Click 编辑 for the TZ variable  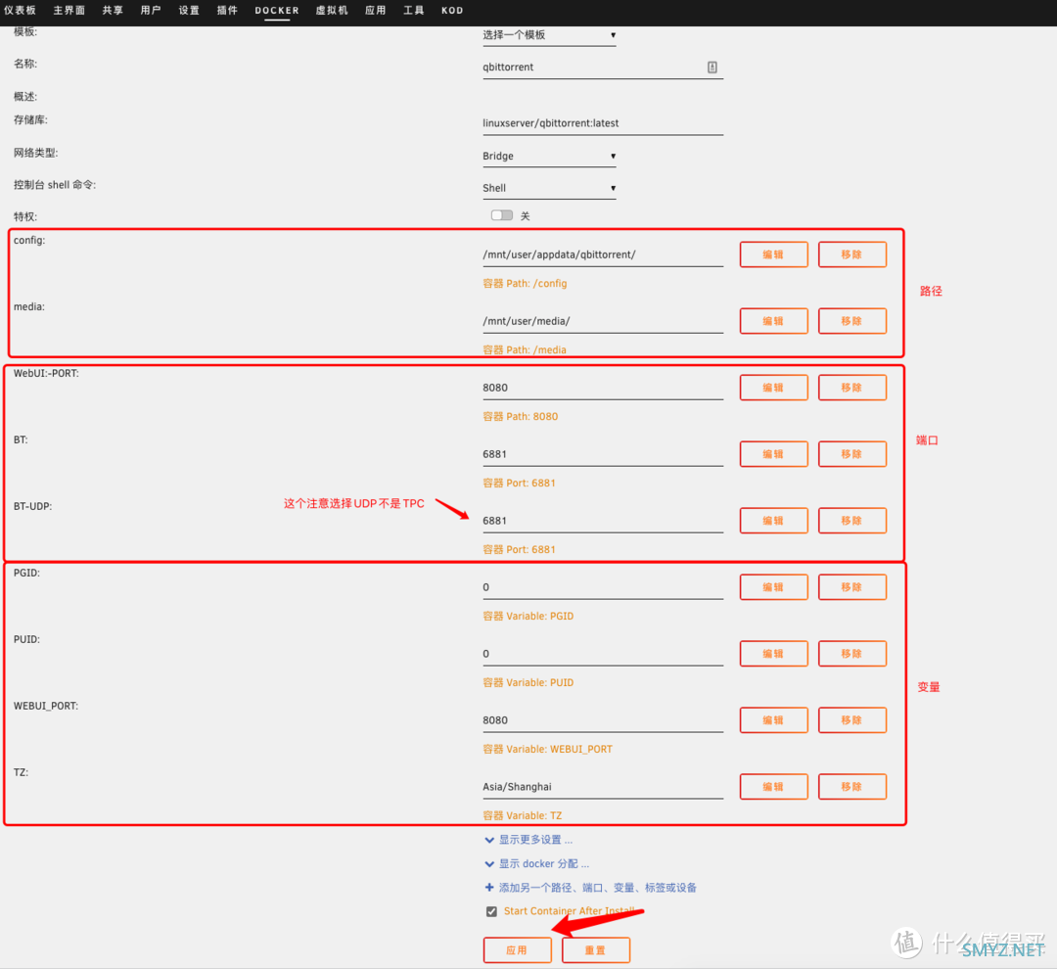(774, 787)
